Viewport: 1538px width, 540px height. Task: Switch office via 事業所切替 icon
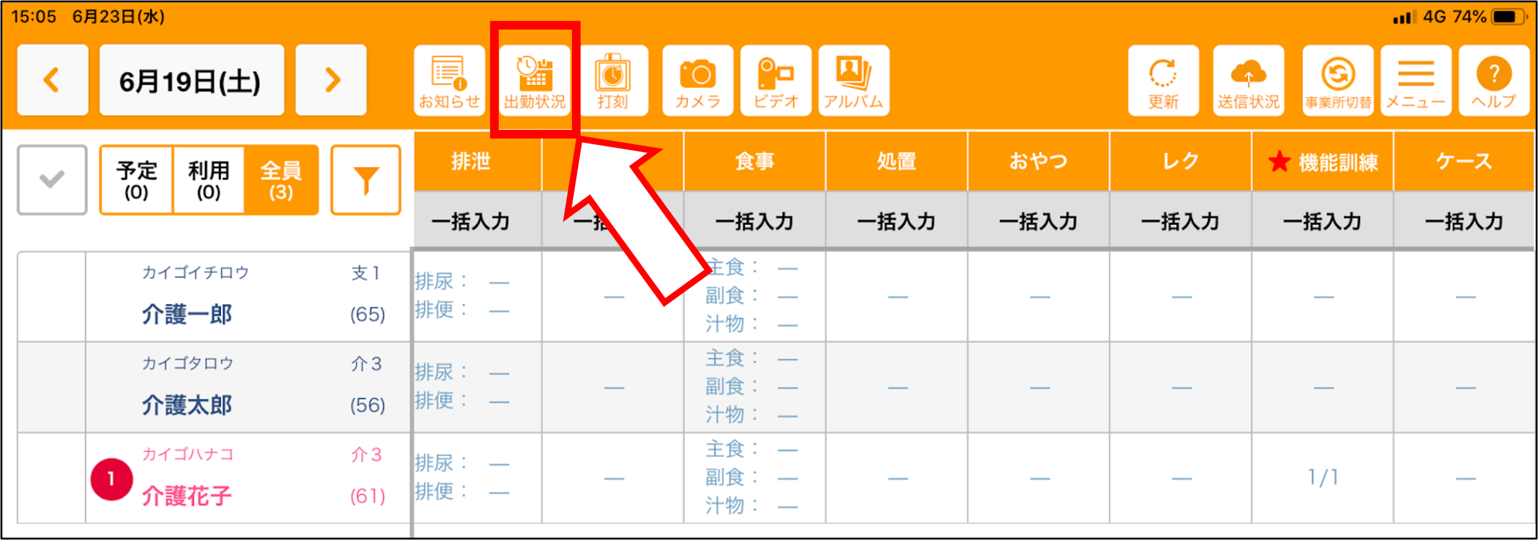tap(1338, 81)
